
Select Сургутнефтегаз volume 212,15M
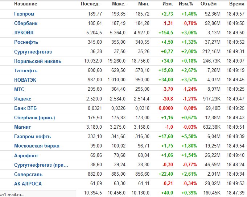pyautogui.click(x=211, y=51)
